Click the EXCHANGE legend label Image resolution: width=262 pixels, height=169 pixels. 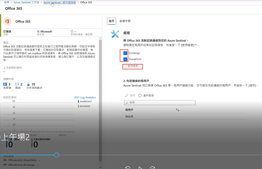coord(85,106)
